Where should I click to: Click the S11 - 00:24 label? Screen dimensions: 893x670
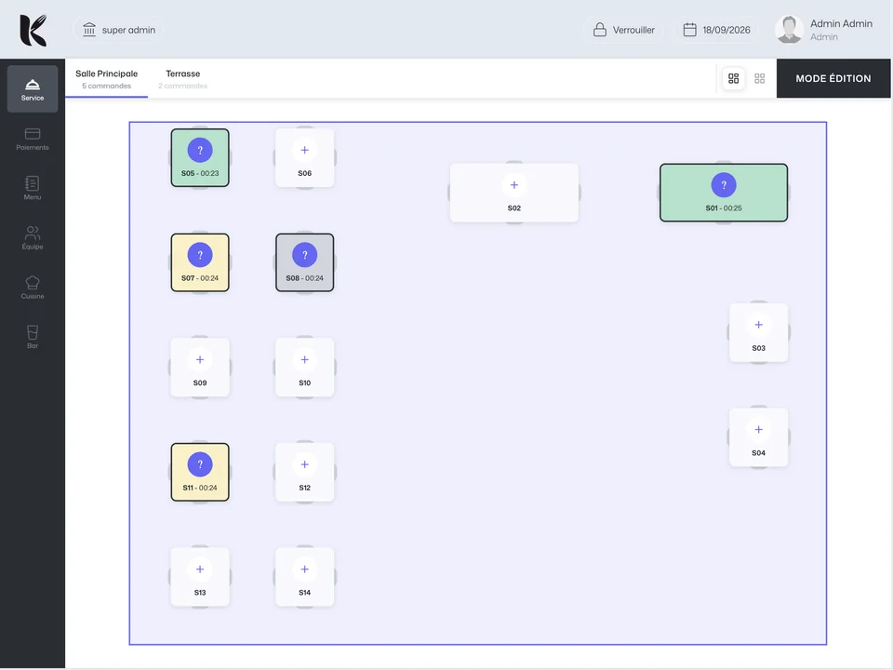(x=200, y=488)
